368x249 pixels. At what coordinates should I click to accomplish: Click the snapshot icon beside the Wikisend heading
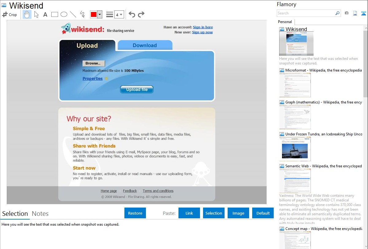tap(4, 5)
